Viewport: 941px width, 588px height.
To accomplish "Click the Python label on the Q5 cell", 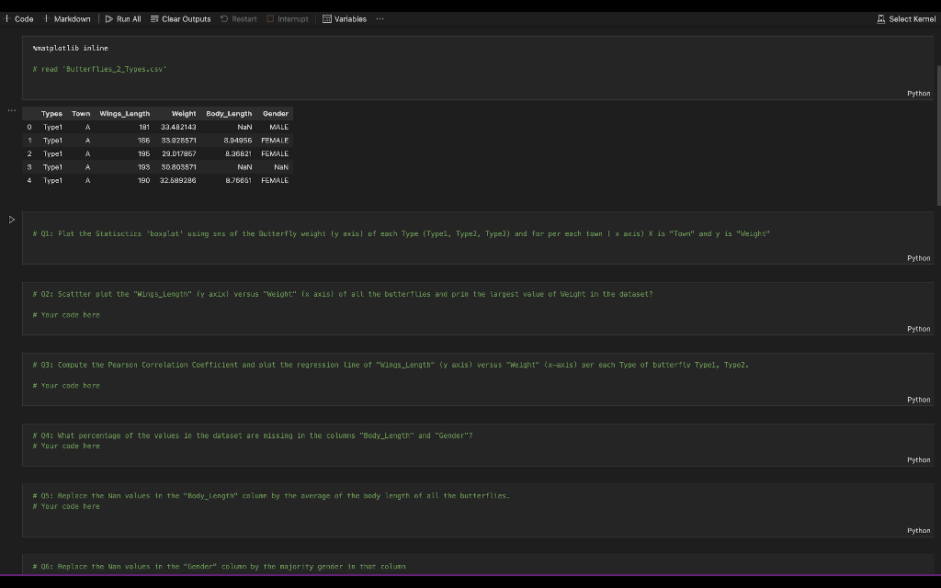I will coord(918,530).
